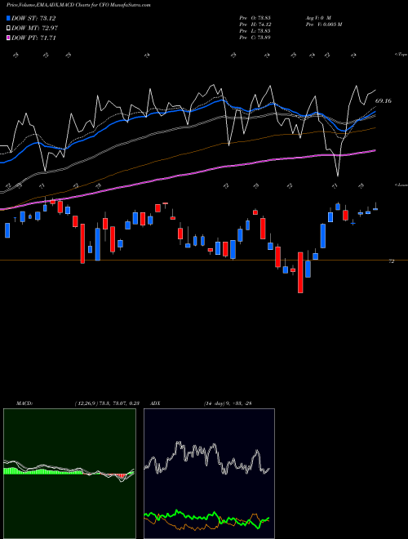
Task: Click the 'Lows' marker label at right
Action: pyautogui.click(x=401, y=185)
